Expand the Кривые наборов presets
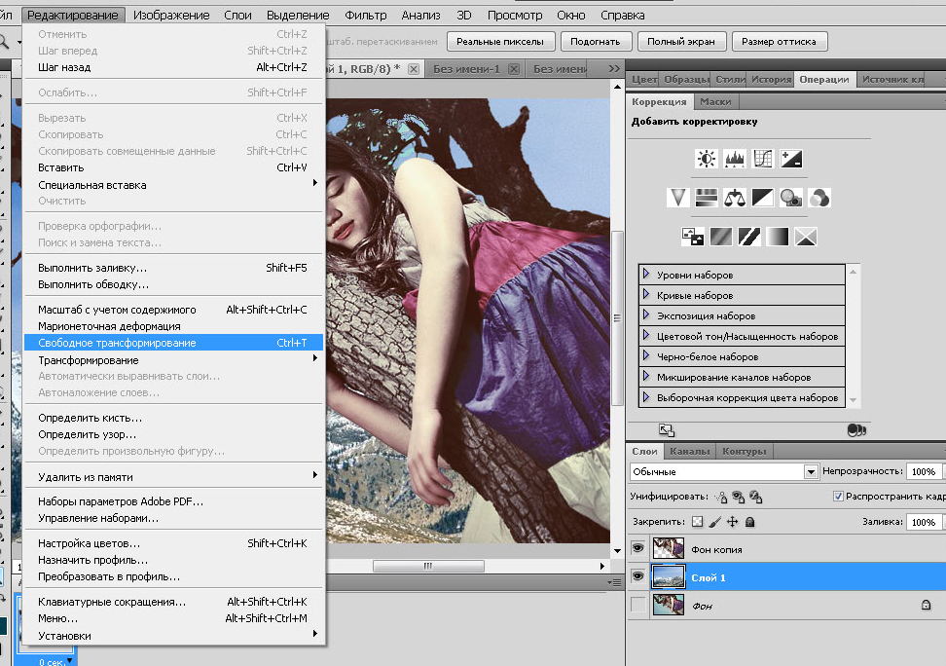The width and height of the screenshot is (946, 666). [646, 294]
